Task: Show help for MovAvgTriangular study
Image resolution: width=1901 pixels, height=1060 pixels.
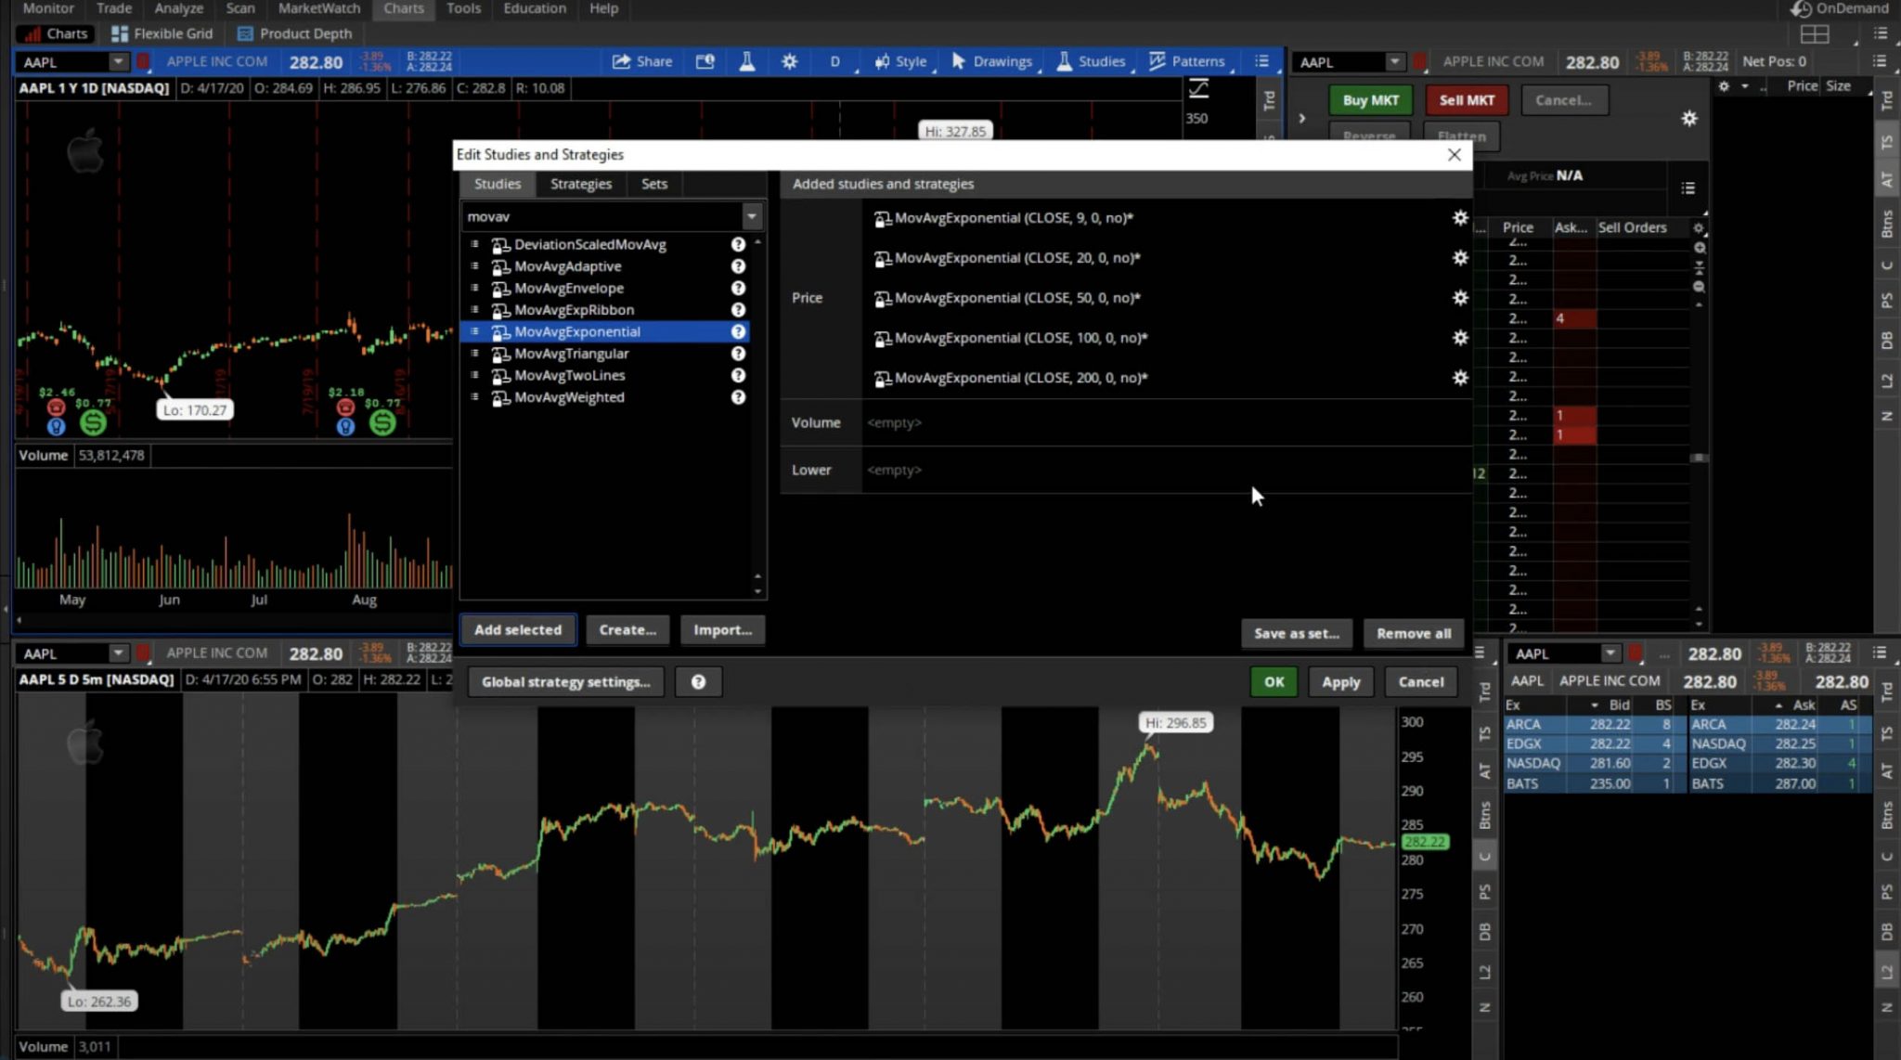Action: point(738,354)
